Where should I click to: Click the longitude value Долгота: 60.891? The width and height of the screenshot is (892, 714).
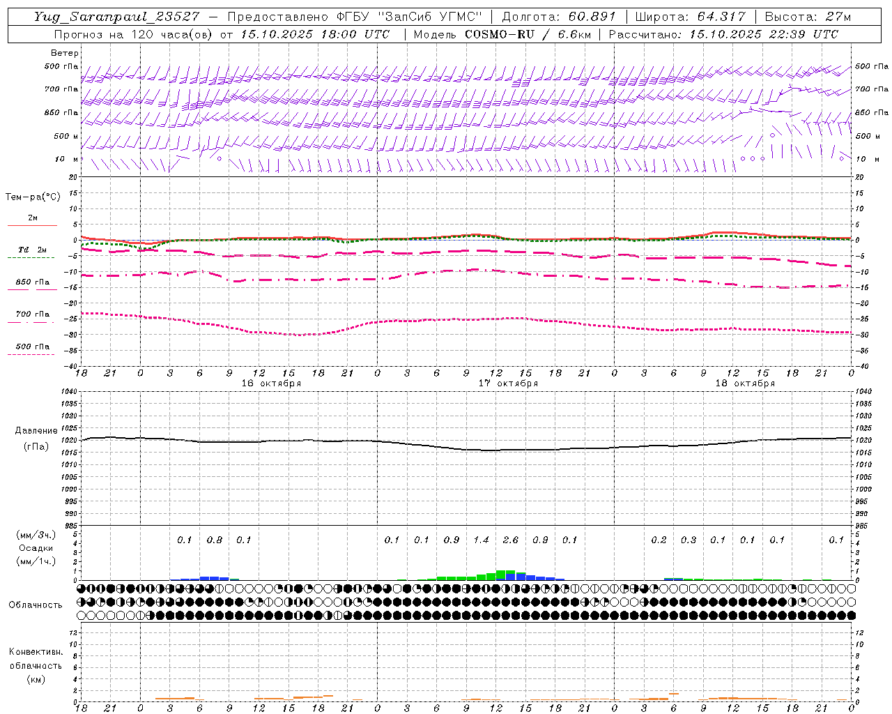point(559,17)
